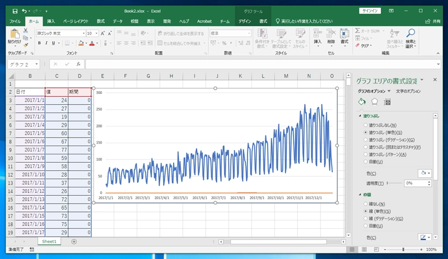Click 折り返して全体を表示する wrap text
Viewport: 448px width, 259px height.
pos(181,34)
